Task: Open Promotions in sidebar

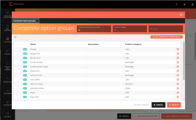Action: pyautogui.click(x=8, y=80)
